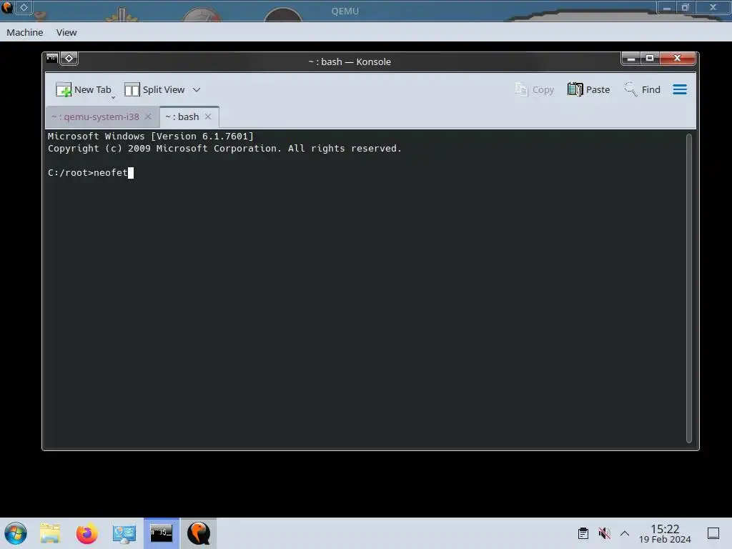Minimize the QEMU window

click(x=667, y=7)
